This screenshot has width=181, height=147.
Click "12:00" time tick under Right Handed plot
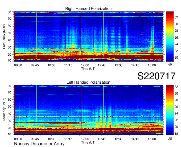(x=85, y=65)
